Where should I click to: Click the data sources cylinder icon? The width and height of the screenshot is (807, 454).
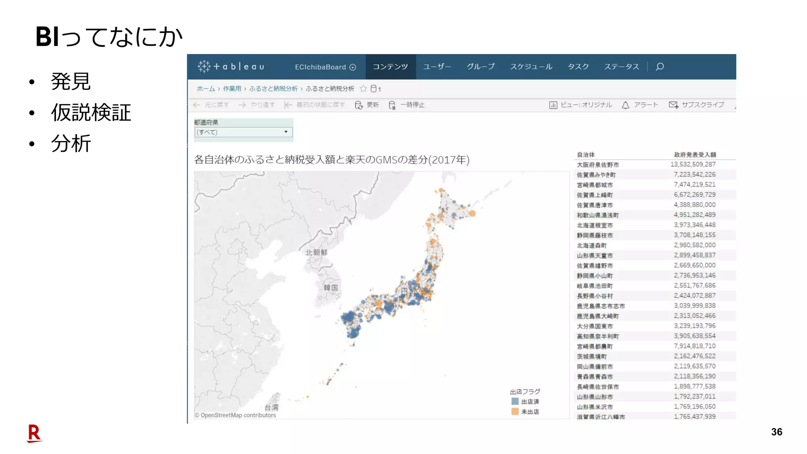point(374,89)
